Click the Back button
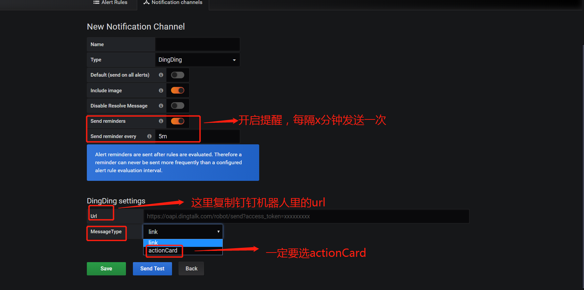 tap(192, 269)
